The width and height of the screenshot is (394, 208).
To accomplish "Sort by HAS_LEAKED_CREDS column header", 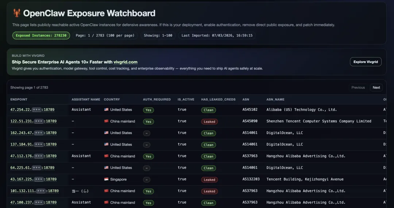I will [219, 99].
